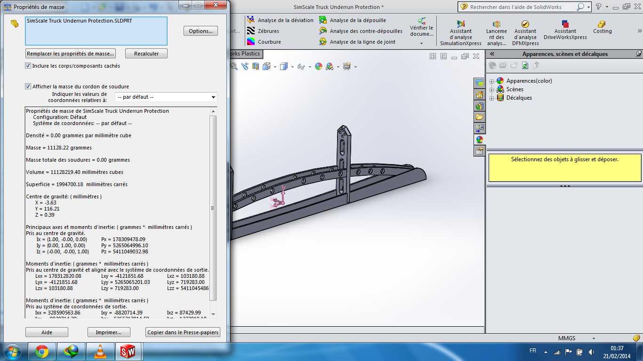Open the coordonnées relatives 'par défaut' dropdown

click(x=166, y=97)
